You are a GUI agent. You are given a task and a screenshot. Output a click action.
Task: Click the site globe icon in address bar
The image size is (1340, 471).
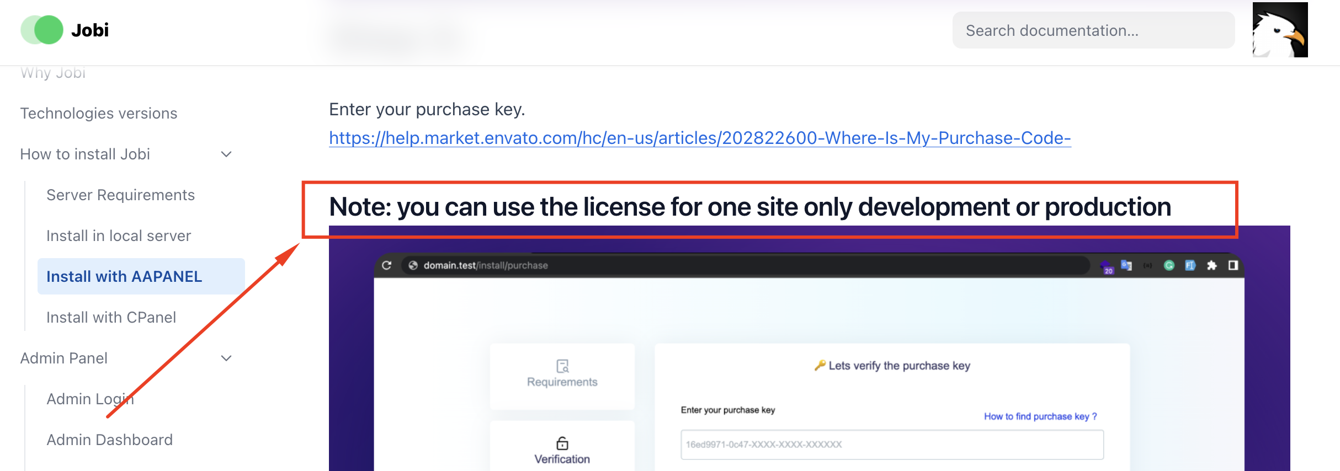click(x=413, y=265)
